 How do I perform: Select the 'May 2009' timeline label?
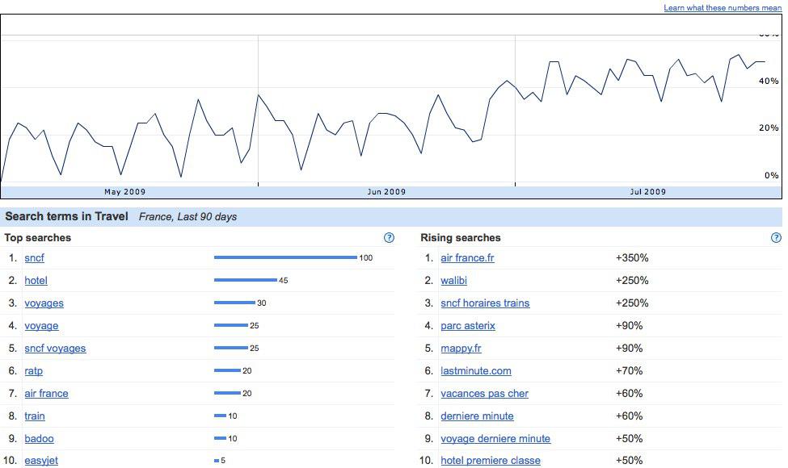point(124,191)
